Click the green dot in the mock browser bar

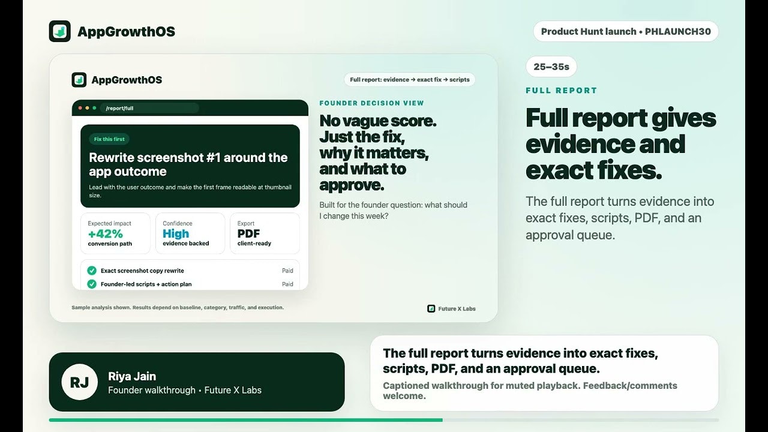[94, 108]
